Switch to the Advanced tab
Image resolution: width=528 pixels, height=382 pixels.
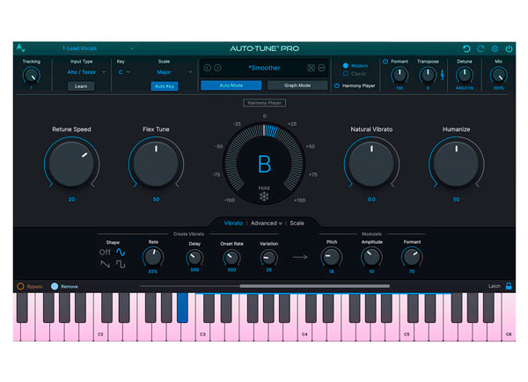coord(264,223)
